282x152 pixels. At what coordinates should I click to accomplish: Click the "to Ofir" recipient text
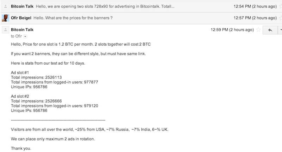16,36
